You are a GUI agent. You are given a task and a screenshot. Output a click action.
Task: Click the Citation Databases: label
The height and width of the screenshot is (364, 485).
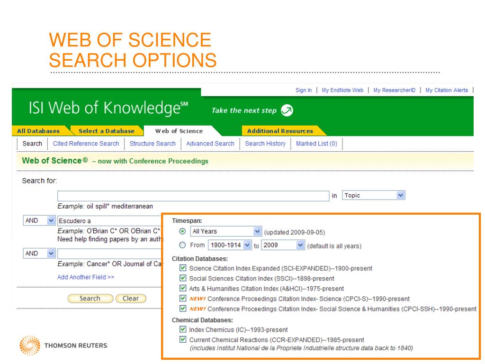click(200, 259)
